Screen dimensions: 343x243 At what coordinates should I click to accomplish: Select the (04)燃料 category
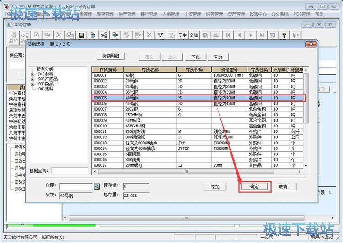(45, 89)
